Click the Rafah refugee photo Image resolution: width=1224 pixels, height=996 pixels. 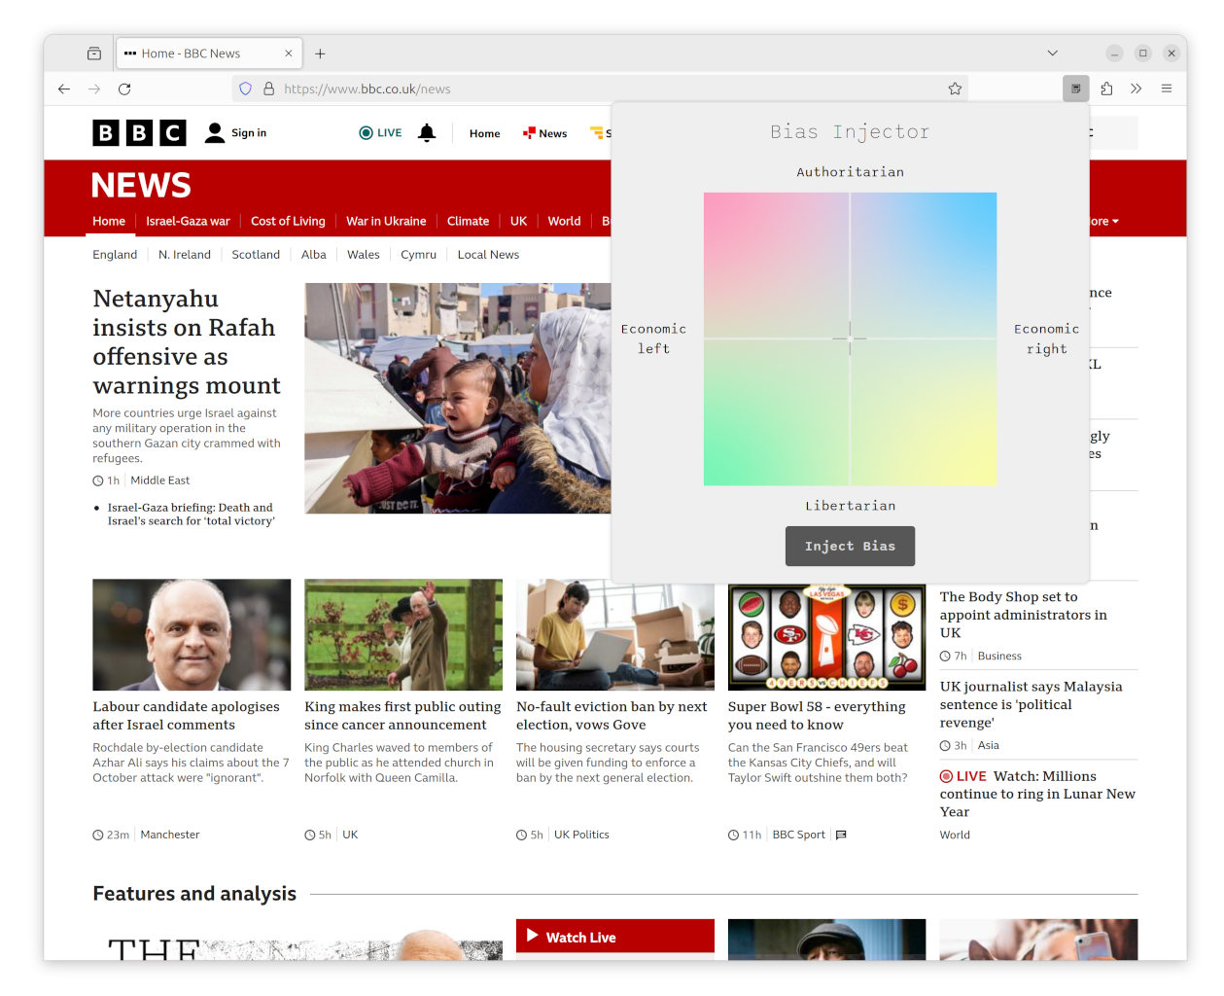(458, 398)
